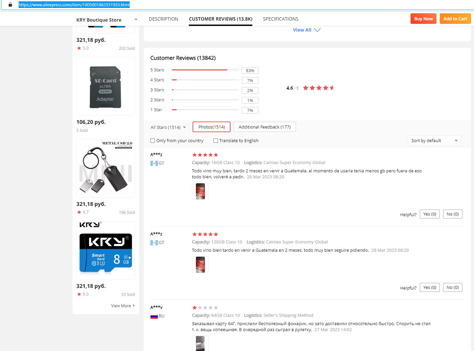Click the 4 Stars rating bar
Viewport: 474px width, 351px height.
[x=205, y=80]
